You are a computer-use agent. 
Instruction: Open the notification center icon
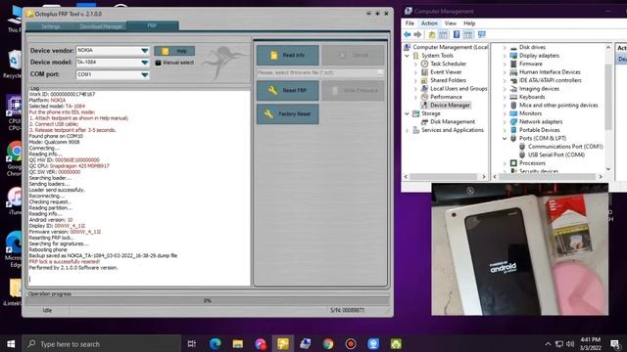click(615, 344)
